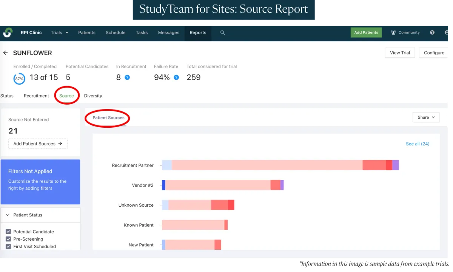453x272 pixels.
Task: Uncheck First Visit Scheduled
Action: click(x=9, y=246)
